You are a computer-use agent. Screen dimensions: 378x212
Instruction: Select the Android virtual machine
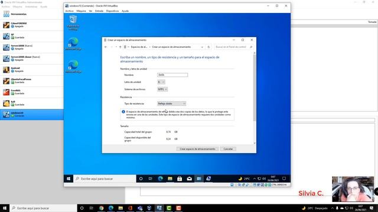point(31,69)
